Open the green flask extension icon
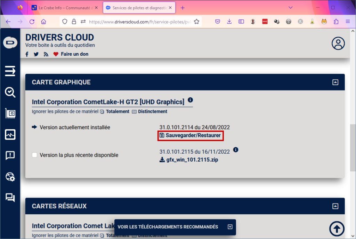Screen dimensions: 356x239 tap(312, 22)
